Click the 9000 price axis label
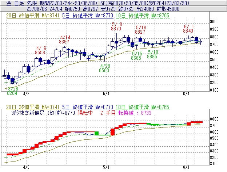 (214, 22)
